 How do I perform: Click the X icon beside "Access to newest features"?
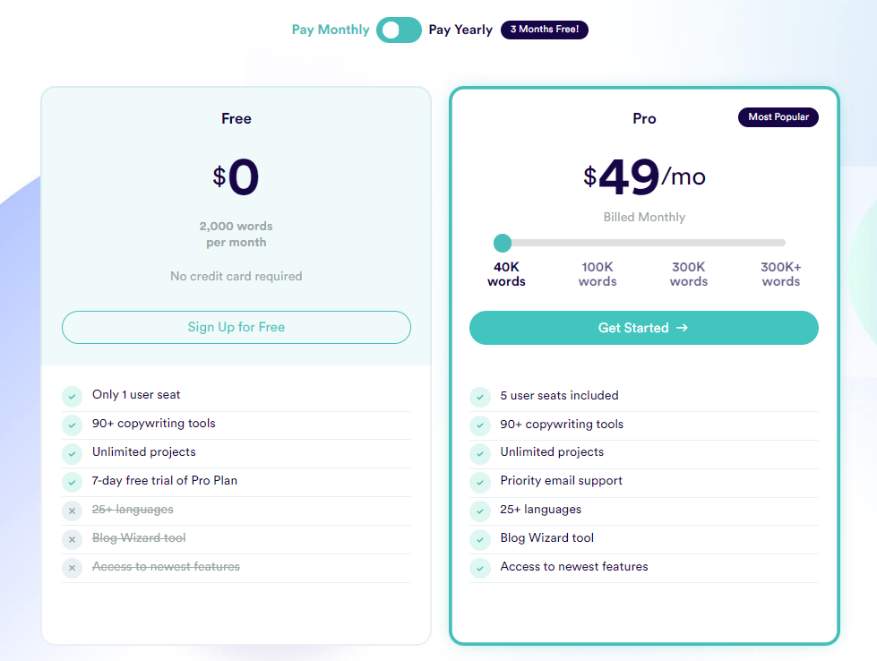[x=72, y=568]
